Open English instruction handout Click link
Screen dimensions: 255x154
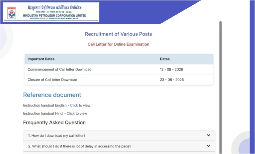(x=74, y=105)
